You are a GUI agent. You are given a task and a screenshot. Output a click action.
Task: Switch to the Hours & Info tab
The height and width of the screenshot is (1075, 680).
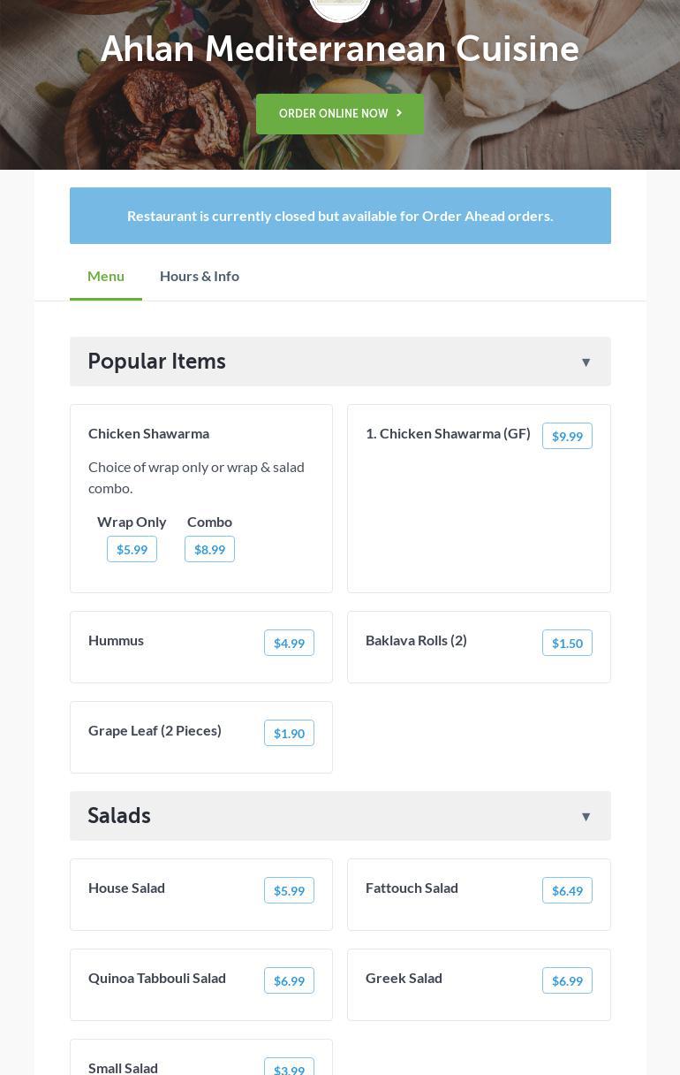click(200, 276)
